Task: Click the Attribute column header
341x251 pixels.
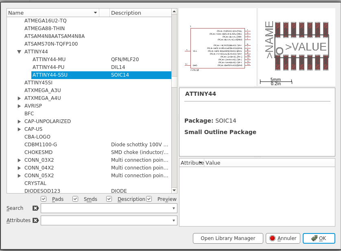Action: pos(192,163)
